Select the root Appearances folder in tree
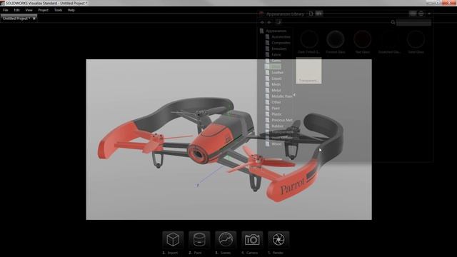The height and width of the screenshot is (257, 457). (273, 31)
